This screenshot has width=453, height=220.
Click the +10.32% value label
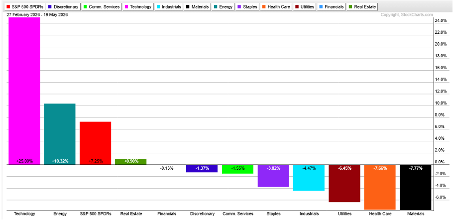[60, 161]
